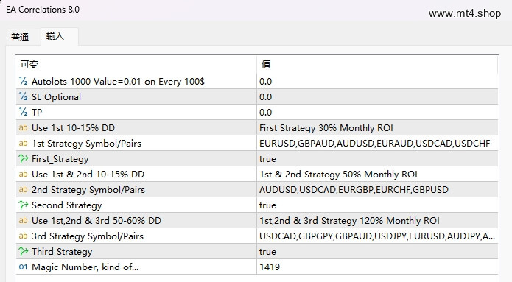
Task: Edit the EURUSD,GBPAUD,AUDUSD pairs value
Action: (377, 143)
